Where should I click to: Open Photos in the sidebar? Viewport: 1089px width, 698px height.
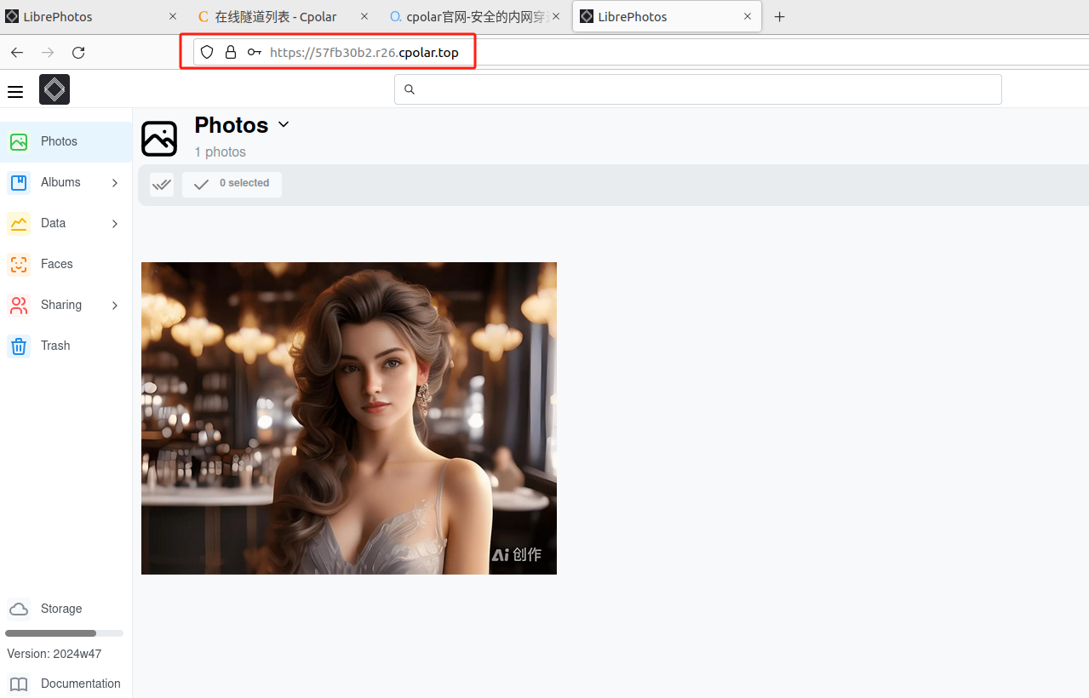tap(66, 142)
